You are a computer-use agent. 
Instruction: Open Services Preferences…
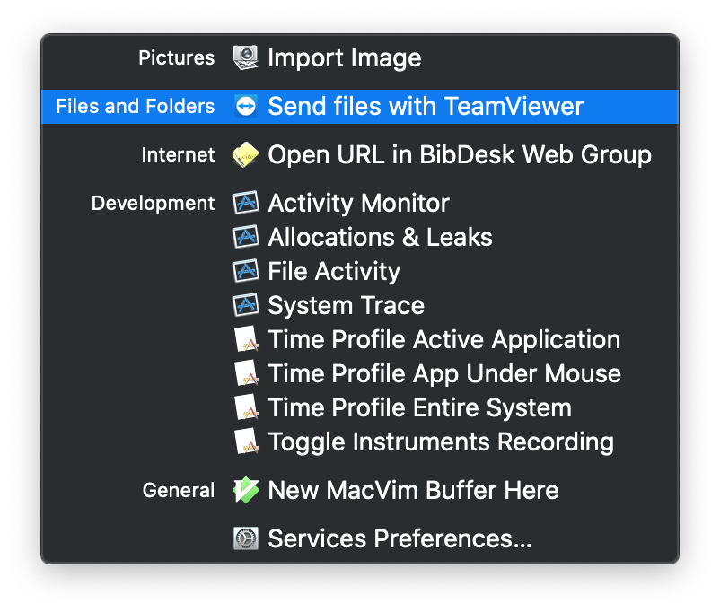click(400, 539)
